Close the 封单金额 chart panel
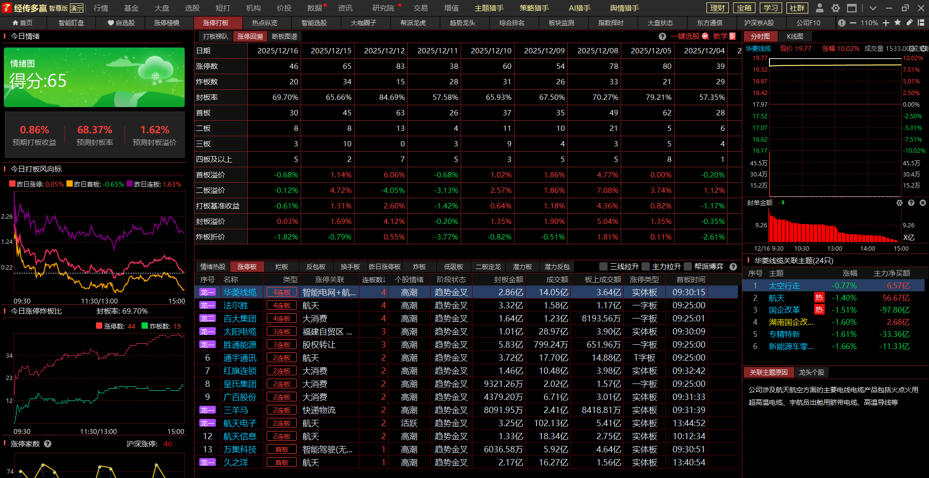This screenshot has height=478, width=929. (x=923, y=203)
